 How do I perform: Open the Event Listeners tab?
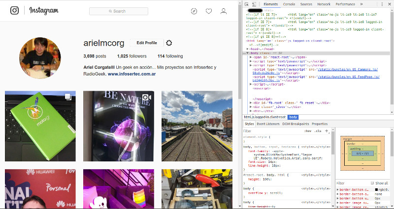coord(268,124)
